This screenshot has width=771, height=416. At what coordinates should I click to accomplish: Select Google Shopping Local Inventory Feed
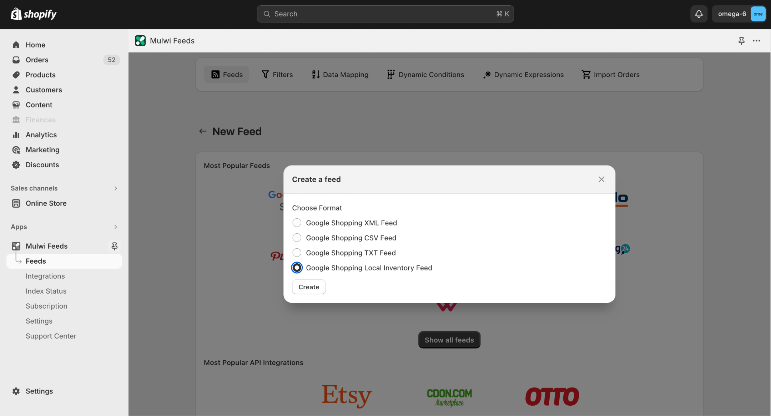click(x=297, y=268)
